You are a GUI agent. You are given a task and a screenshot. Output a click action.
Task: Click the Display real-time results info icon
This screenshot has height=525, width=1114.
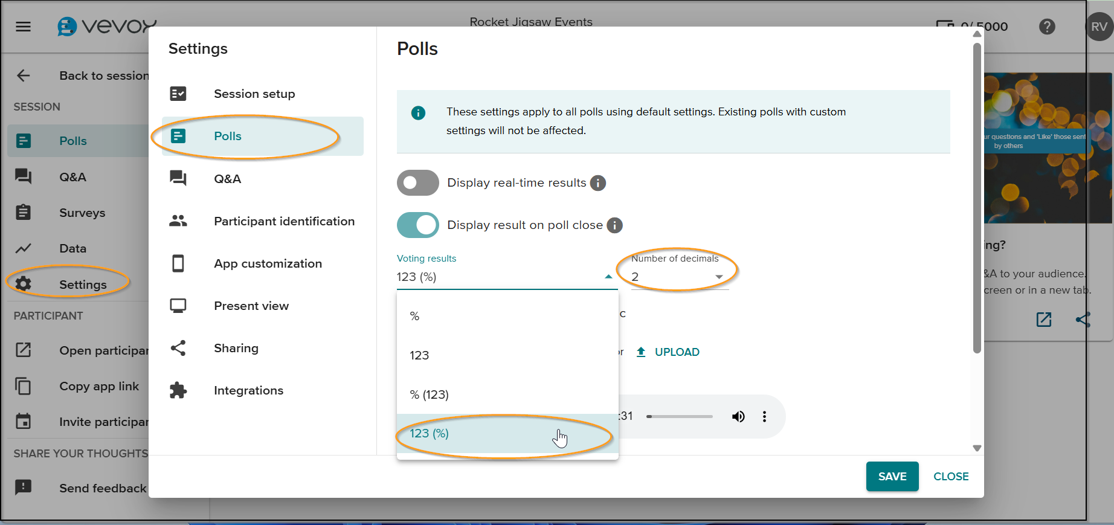597,183
